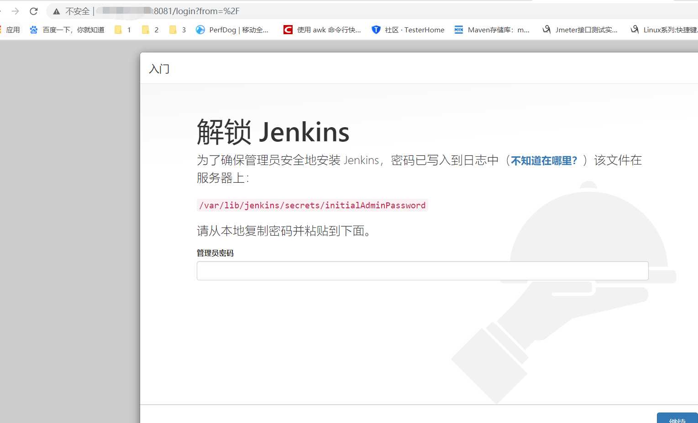The width and height of the screenshot is (698, 423).
Task: Open the 社区 TesterHome bookmark
Action: (x=408, y=30)
